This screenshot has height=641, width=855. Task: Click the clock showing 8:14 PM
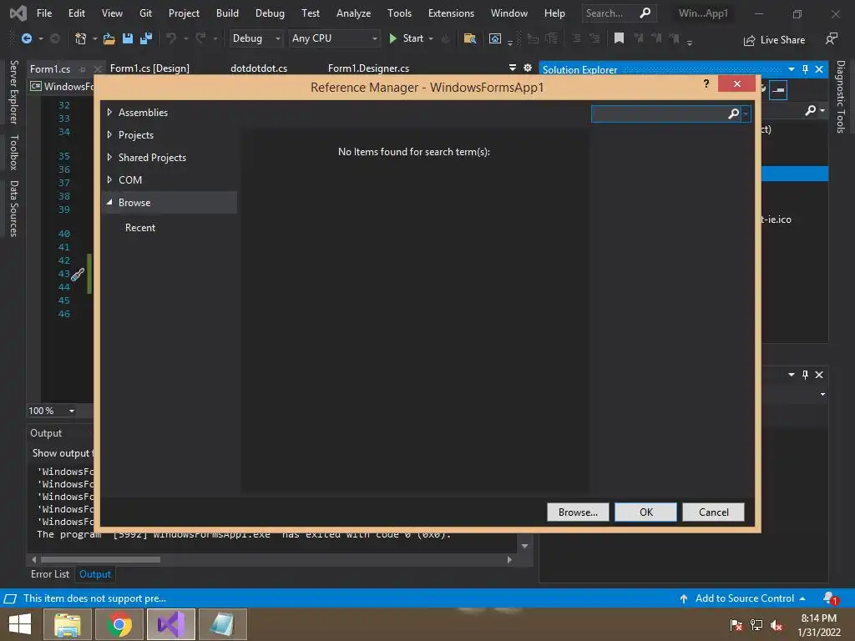point(818,618)
